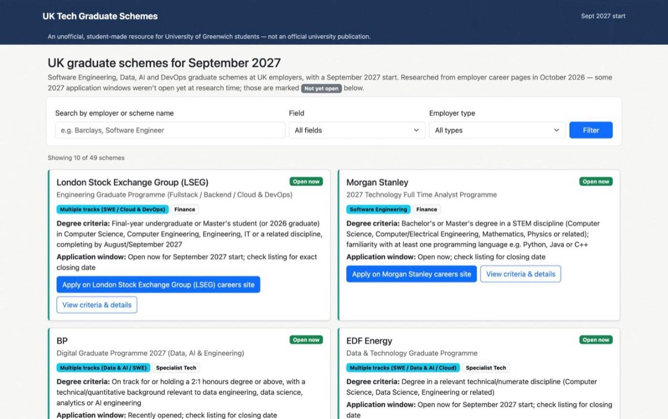Expand the Employer type dropdown
This screenshot has height=419, width=668.
[497, 130]
